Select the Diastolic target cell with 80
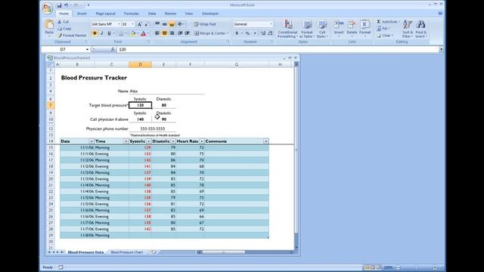 164,105
